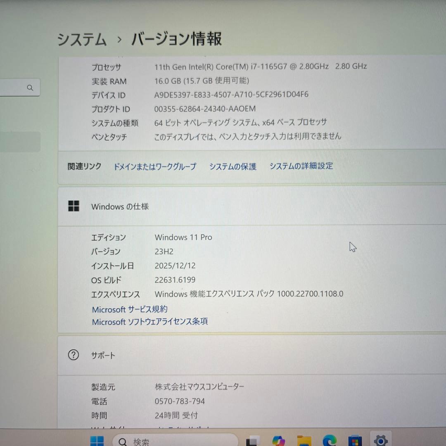This screenshot has height=446, width=446.
Task: Open Microsoft ソフトウェアライセンス条項
Action: click(x=149, y=322)
